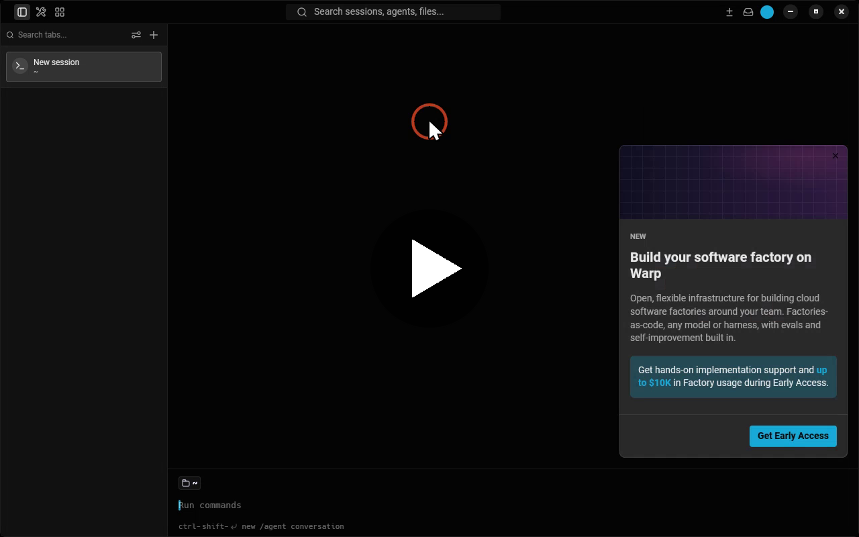Minimize the Warp window

point(791,11)
